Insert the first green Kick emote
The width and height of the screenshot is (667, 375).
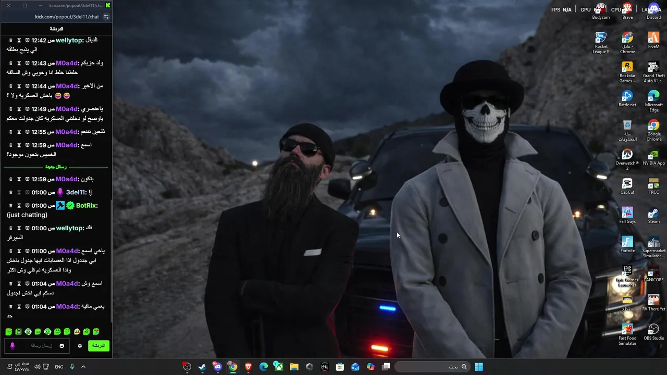9,332
